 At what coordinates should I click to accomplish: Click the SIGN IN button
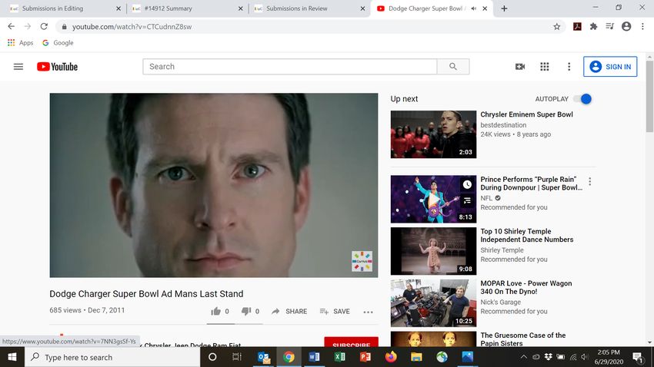pyautogui.click(x=610, y=67)
